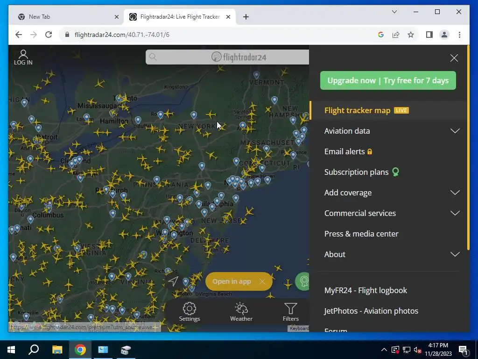Close the Flightradar24 browser tab
This screenshot has width=478, height=359.
coord(228,17)
